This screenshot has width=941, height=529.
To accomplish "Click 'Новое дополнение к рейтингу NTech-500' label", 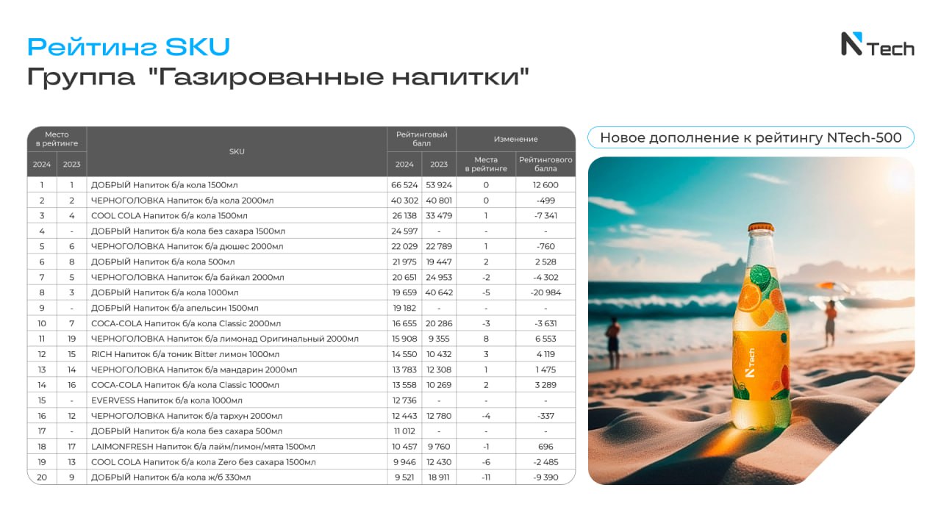I will pyautogui.click(x=751, y=137).
